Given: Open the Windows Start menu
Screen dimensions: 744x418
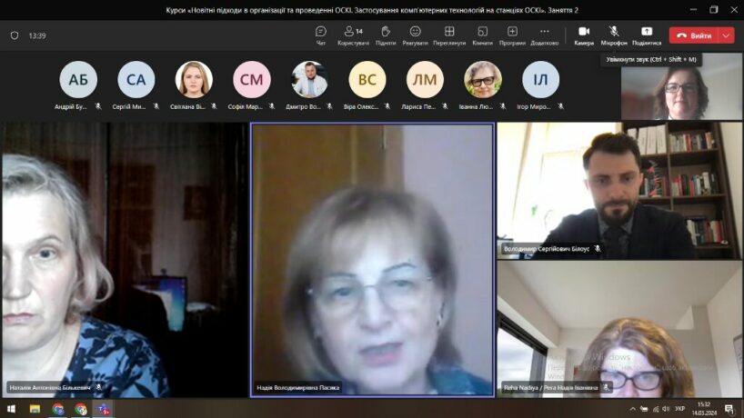Looking at the screenshot, I should coord(11,409).
